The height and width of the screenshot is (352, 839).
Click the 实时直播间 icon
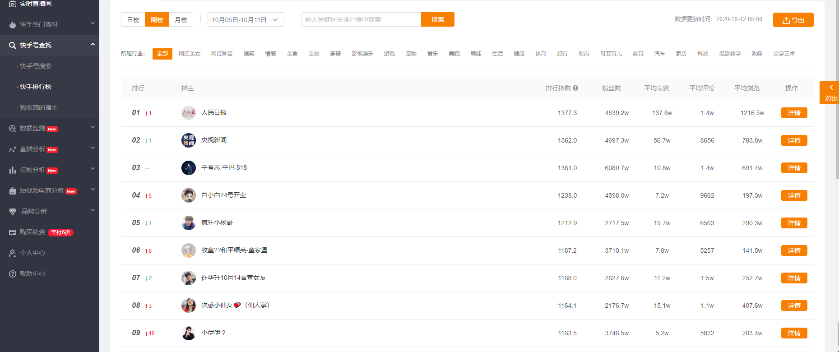13,4
